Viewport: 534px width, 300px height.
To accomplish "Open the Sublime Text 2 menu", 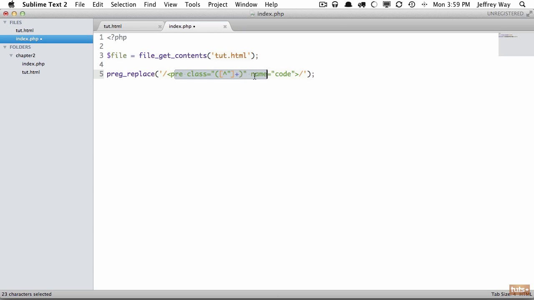I will tap(45, 5).
